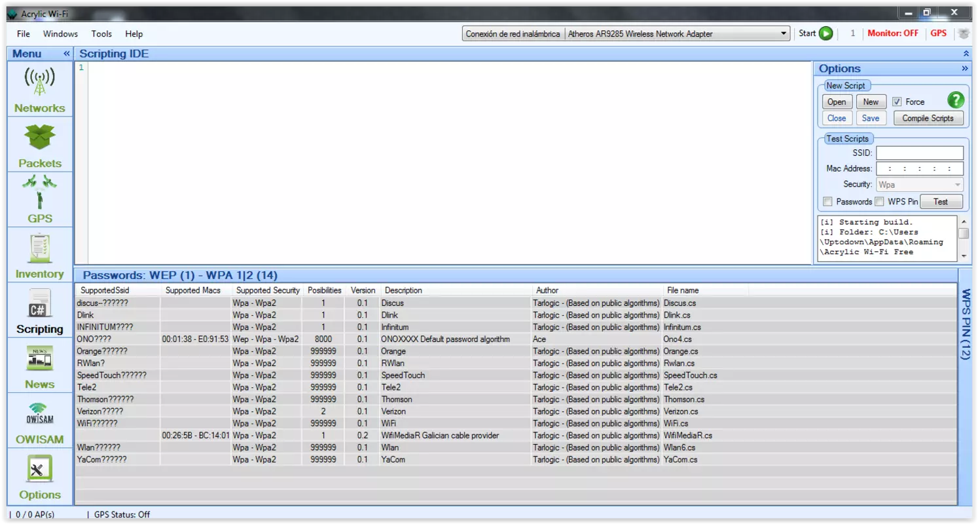Screen dimensions: 978x524
Task: Enable the WPS Pin checkbox
Action: (880, 202)
